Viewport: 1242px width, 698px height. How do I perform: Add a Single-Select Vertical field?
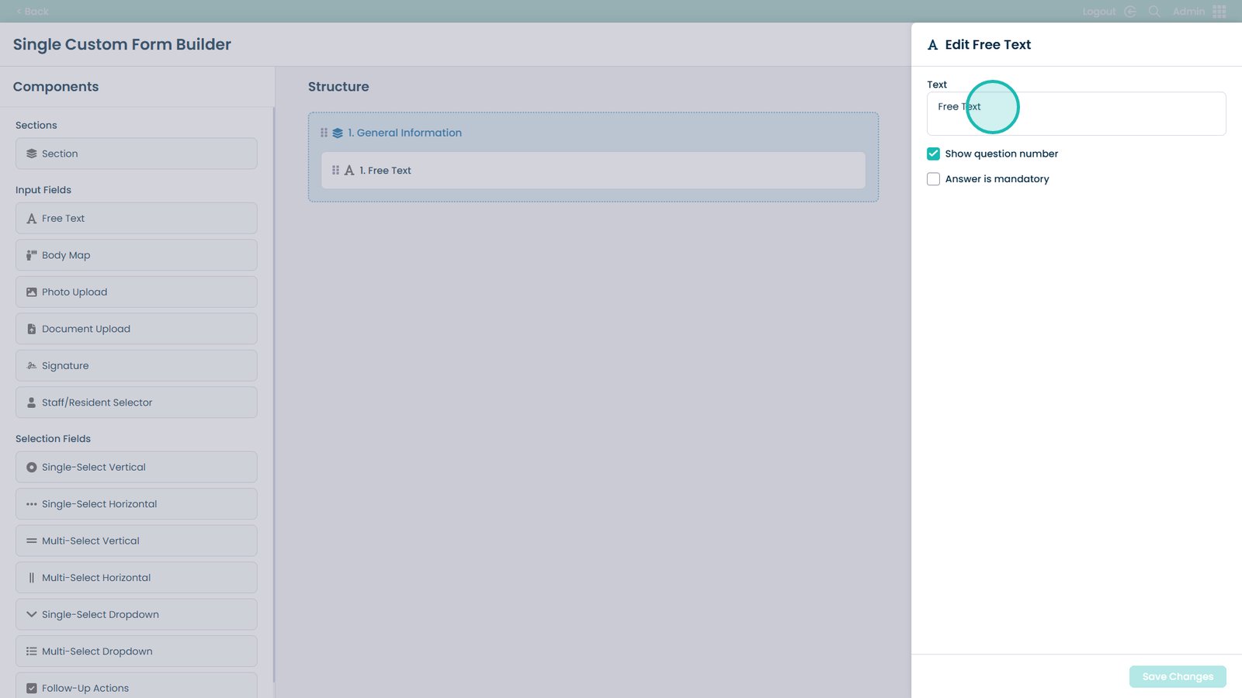pyautogui.click(x=137, y=468)
